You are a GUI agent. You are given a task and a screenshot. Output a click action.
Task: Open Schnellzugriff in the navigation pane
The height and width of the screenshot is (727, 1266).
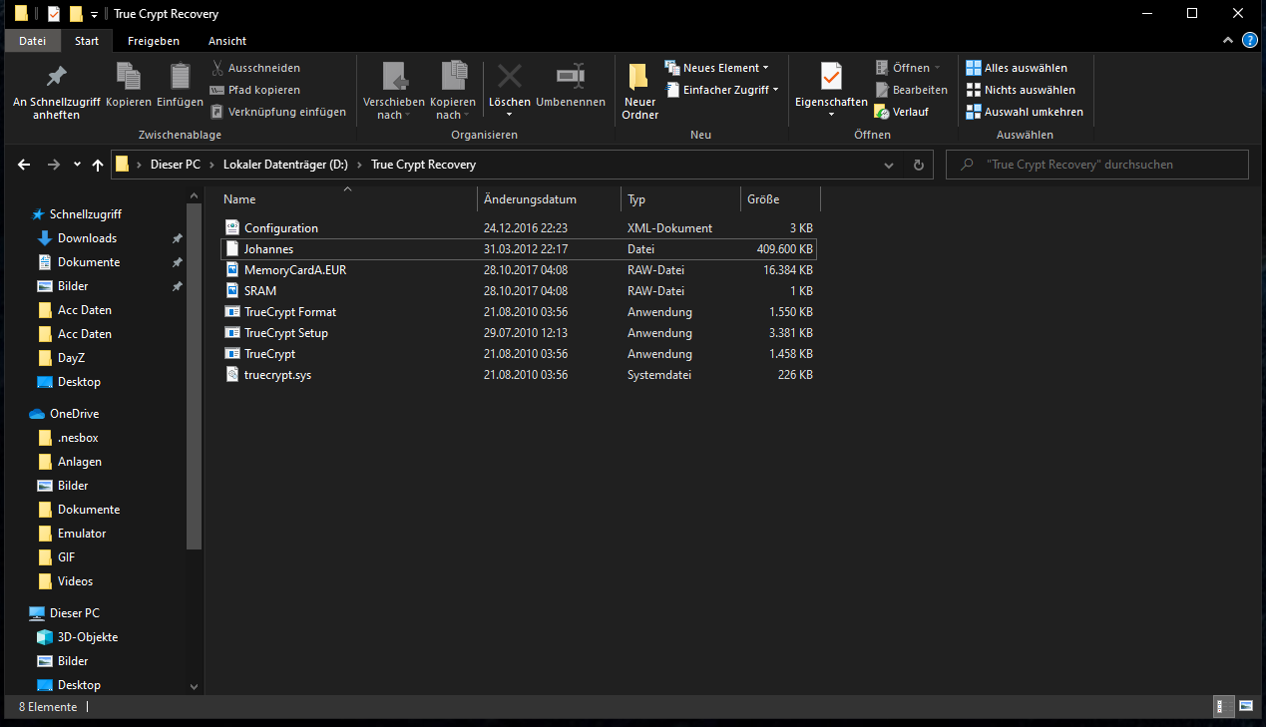[85, 214]
